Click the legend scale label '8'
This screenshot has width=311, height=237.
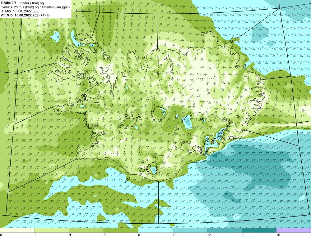coord(139,235)
